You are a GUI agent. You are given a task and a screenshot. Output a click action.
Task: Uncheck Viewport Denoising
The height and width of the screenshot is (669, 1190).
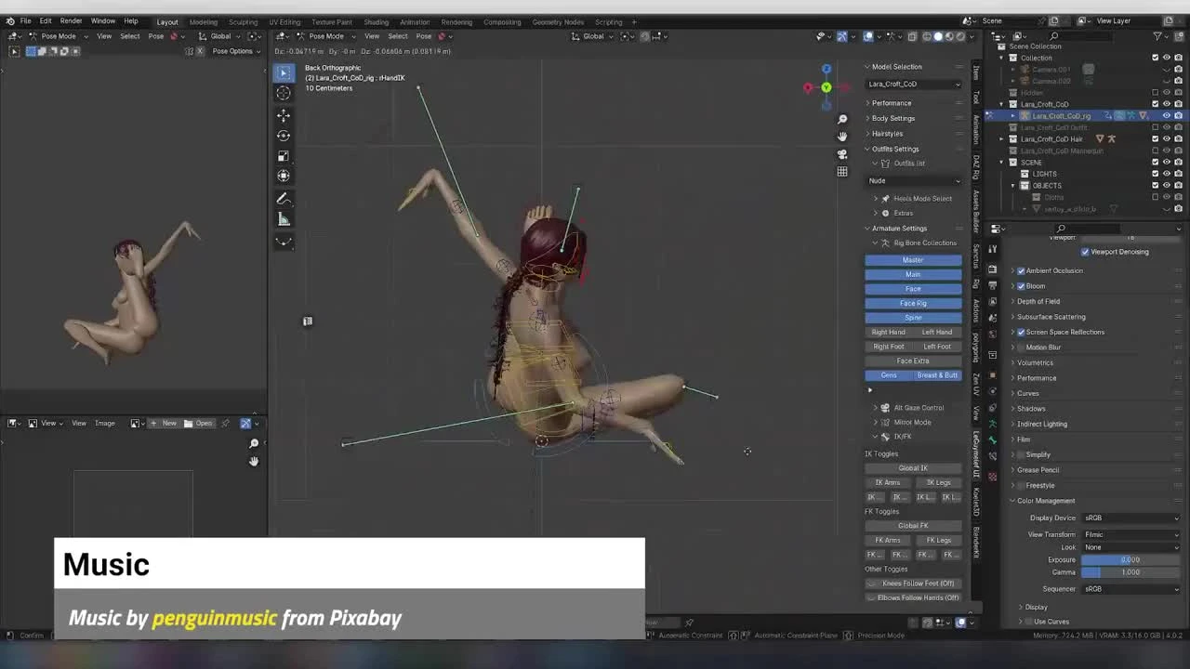point(1085,251)
